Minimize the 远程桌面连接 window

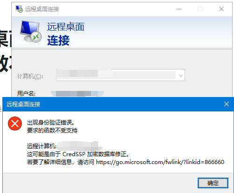point(179,9)
